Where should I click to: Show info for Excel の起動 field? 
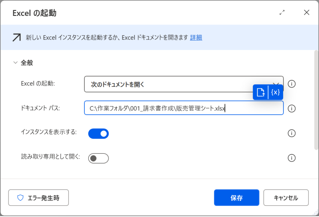292,84
